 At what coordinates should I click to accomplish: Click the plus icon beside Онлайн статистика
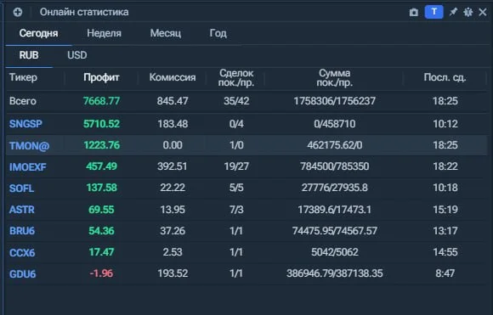pyautogui.click(x=18, y=12)
